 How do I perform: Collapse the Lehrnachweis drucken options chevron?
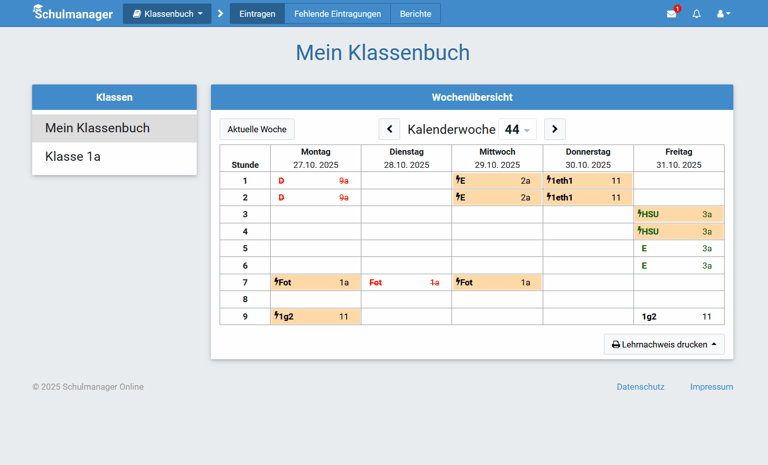click(x=713, y=344)
